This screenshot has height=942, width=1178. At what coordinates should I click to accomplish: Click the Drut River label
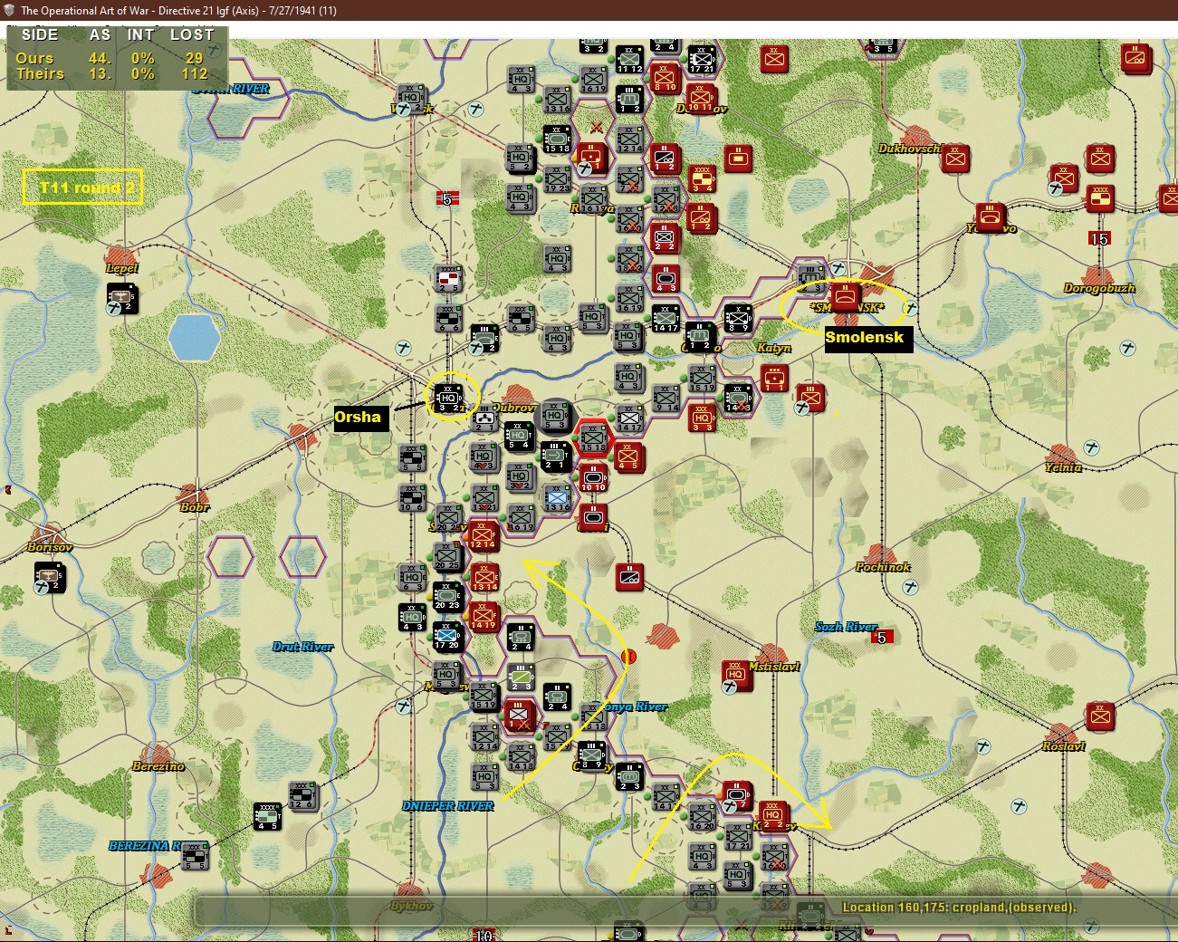coord(302,647)
